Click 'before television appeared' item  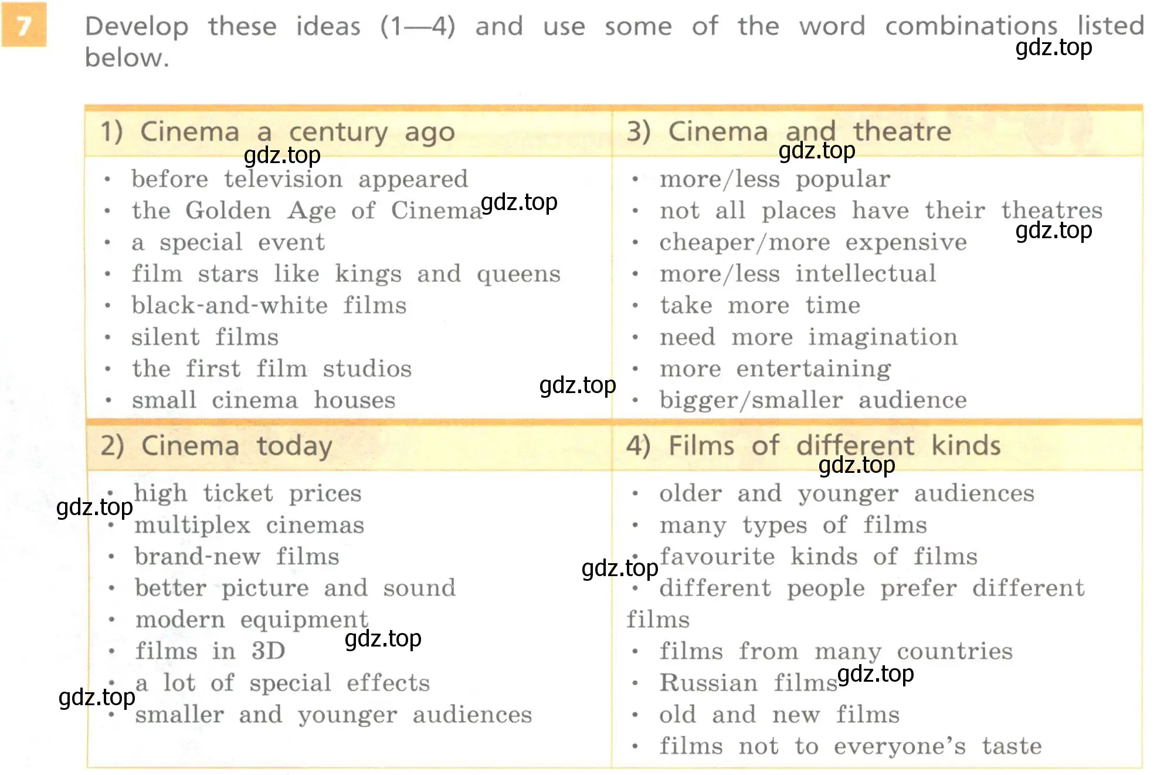coord(300,179)
